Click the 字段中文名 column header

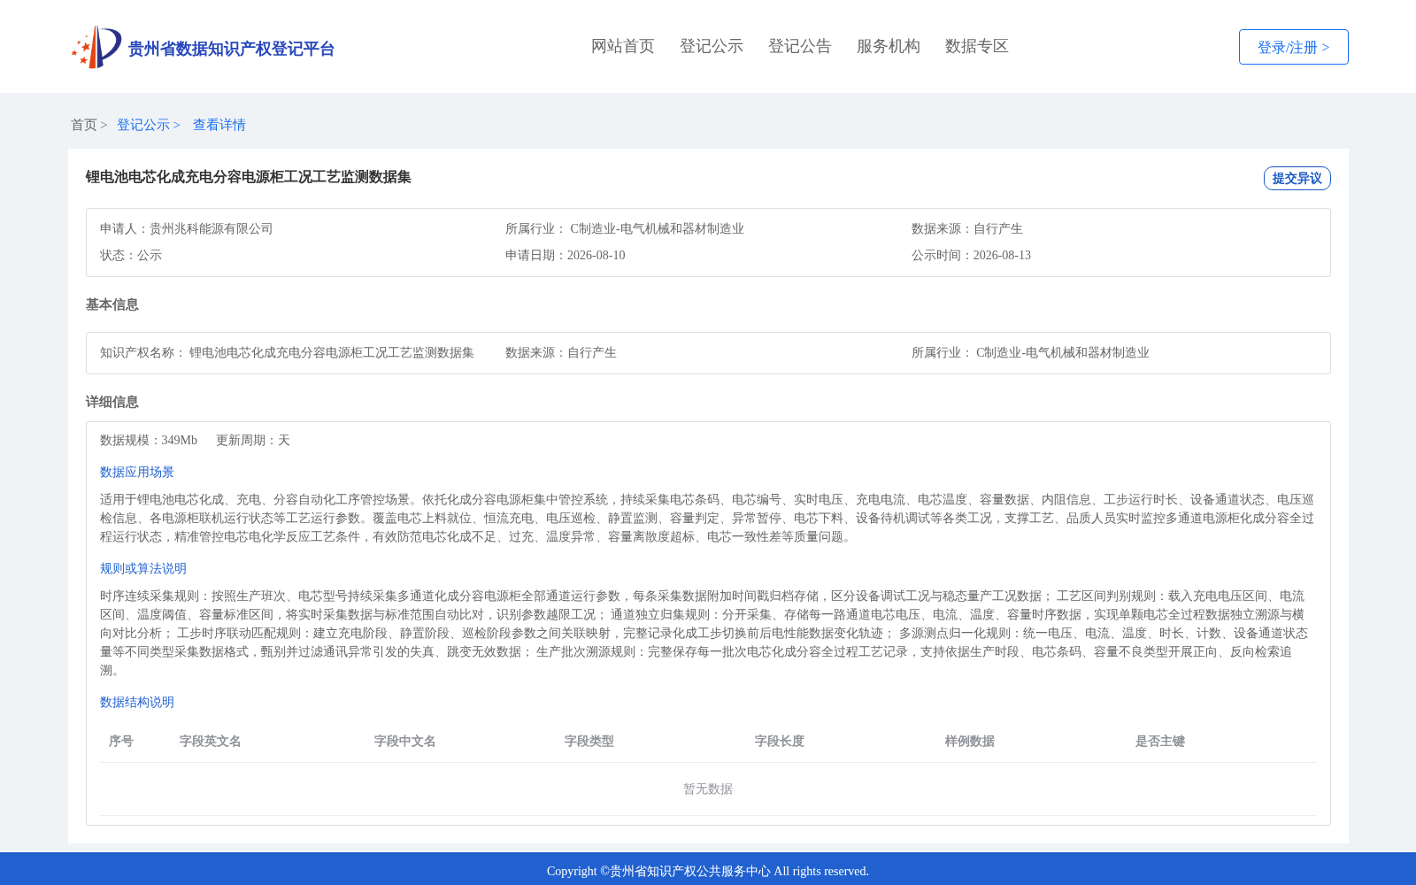(x=405, y=741)
